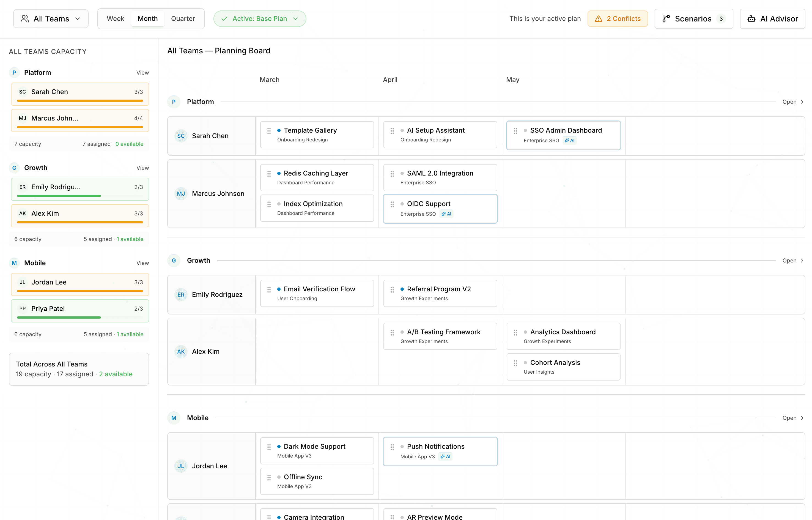The image size is (812, 520).
Task: Click Alex Kim's capacity progress bar
Action: pos(80,222)
